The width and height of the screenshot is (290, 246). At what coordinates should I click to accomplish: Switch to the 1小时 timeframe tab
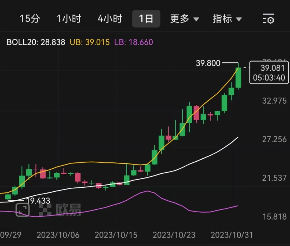(69, 19)
